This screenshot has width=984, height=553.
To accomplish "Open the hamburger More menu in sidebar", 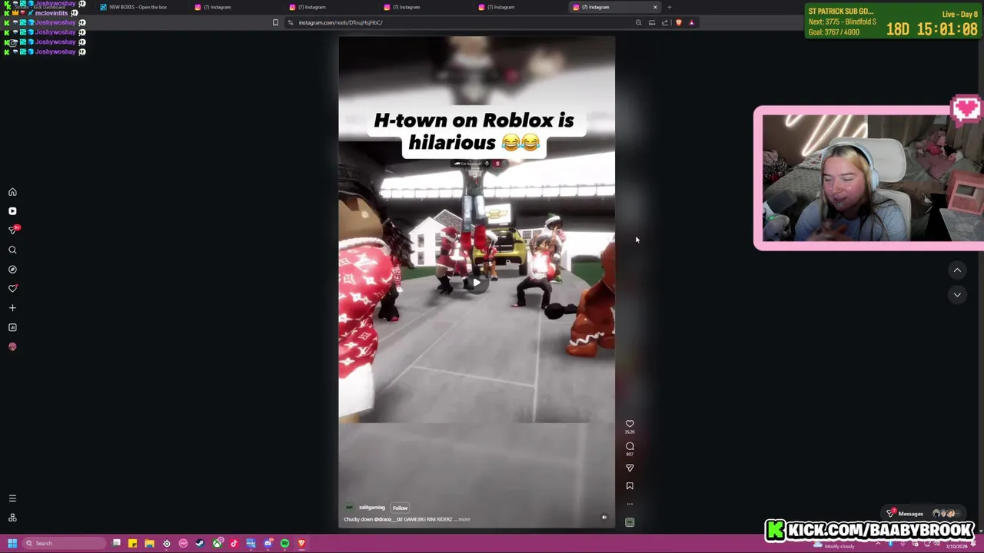I will tap(12, 498).
